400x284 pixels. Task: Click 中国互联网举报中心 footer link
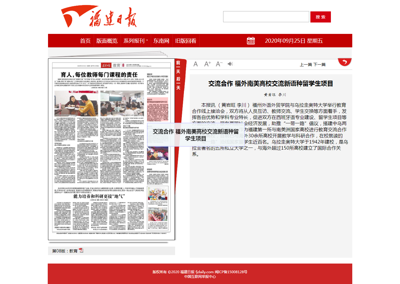pyautogui.click(x=200, y=277)
